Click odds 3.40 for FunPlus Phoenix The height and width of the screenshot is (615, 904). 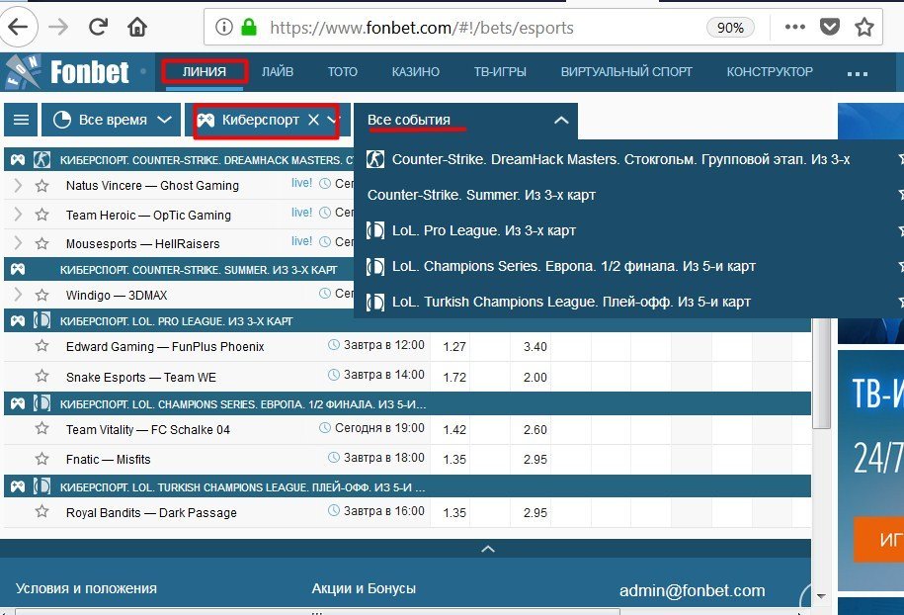click(535, 347)
